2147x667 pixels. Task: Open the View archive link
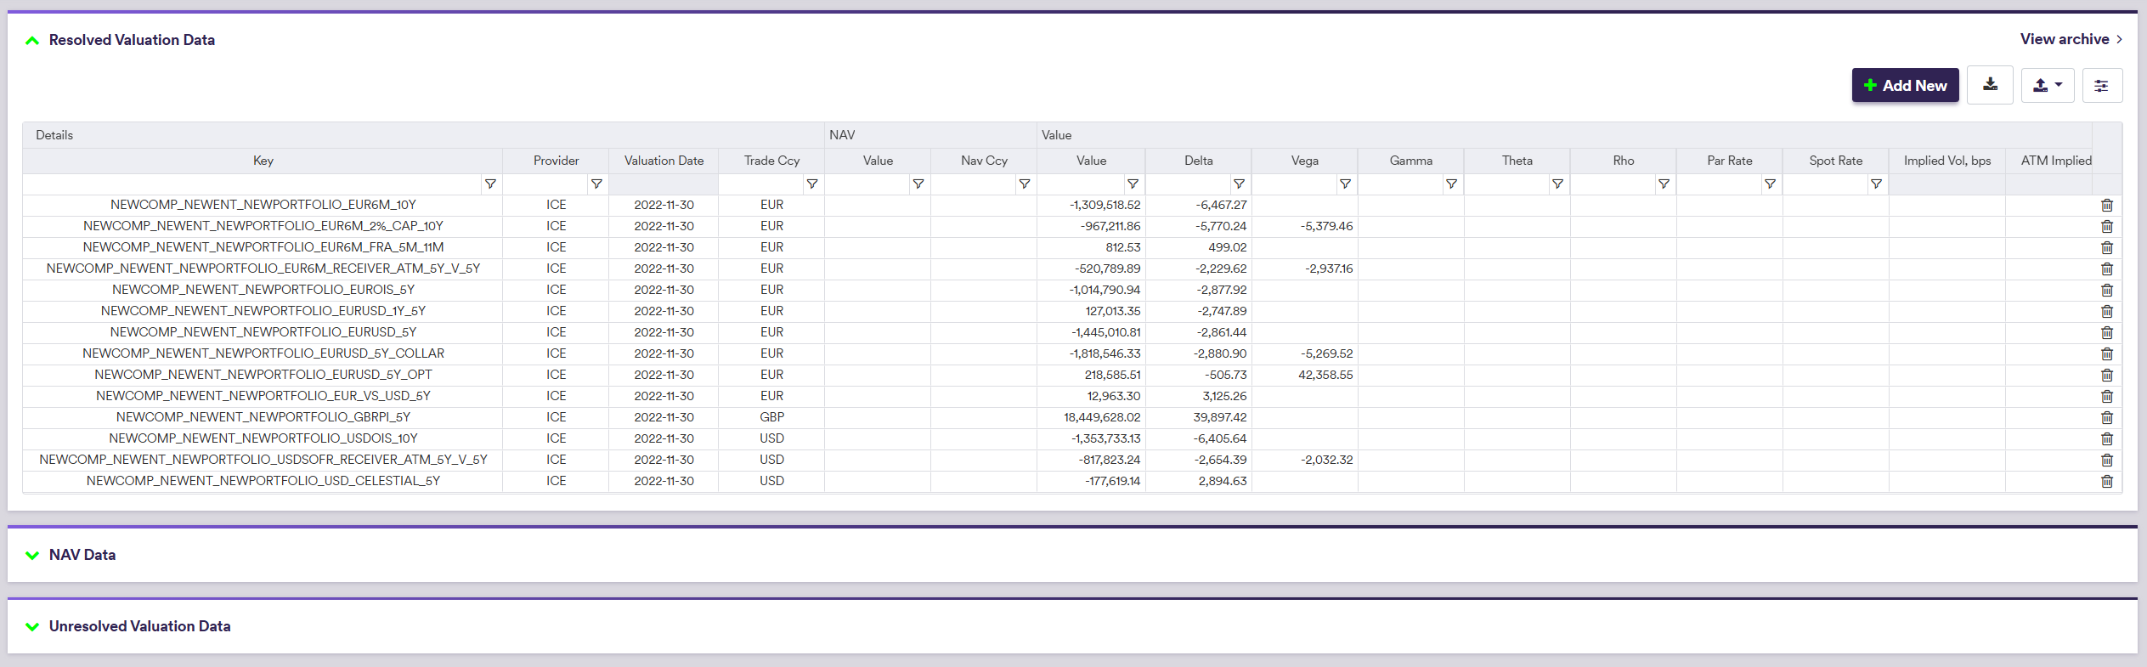click(2070, 39)
